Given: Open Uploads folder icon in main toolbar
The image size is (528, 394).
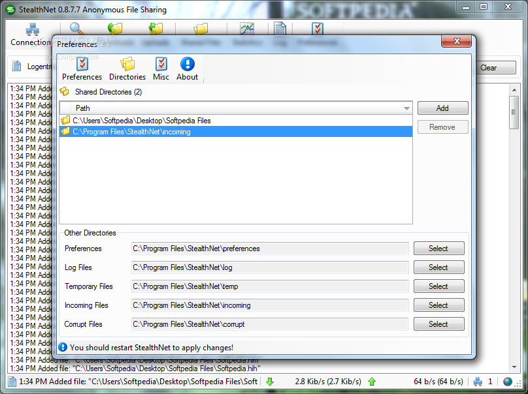Looking at the screenshot, I should 156,29.
